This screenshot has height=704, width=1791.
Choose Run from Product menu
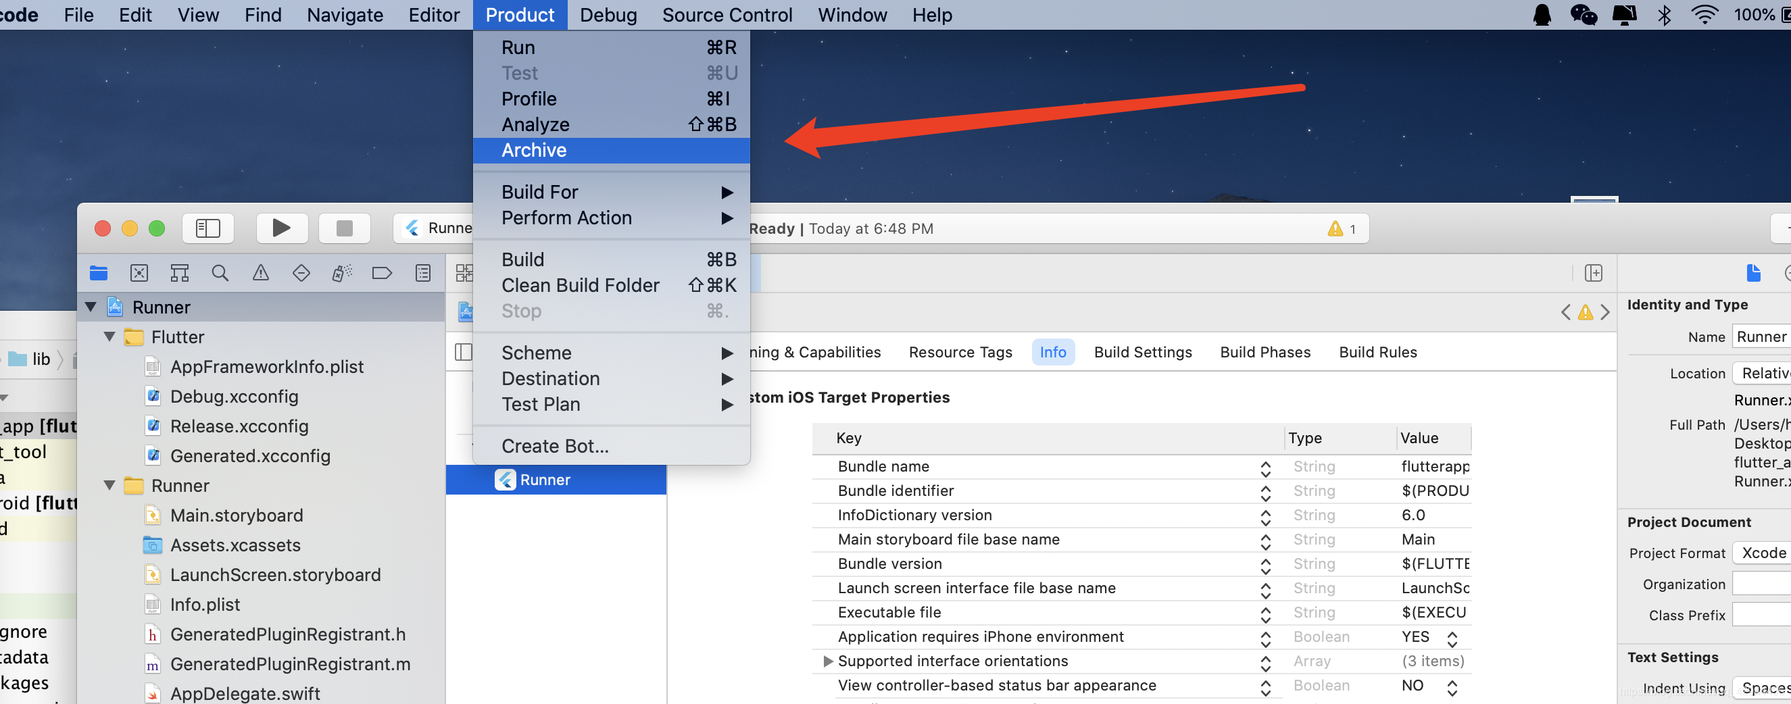click(x=611, y=47)
